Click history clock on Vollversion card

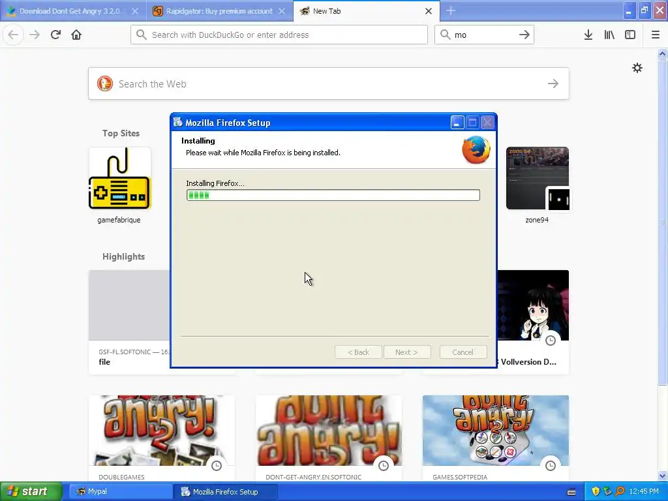[x=551, y=341]
